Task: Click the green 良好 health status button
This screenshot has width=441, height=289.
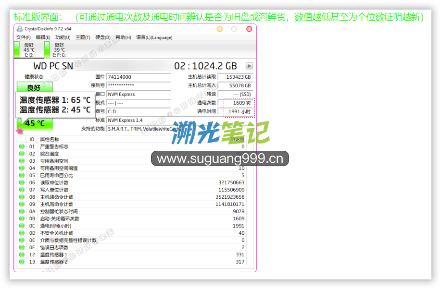Action: (34, 87)
